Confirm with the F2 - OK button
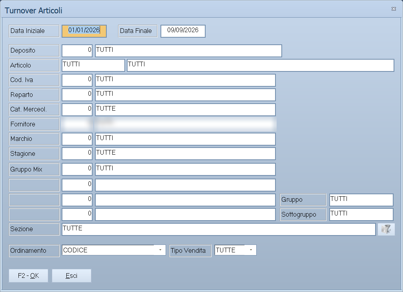The height and width of the screenshot is (292, 403). [x=28, y=276]
